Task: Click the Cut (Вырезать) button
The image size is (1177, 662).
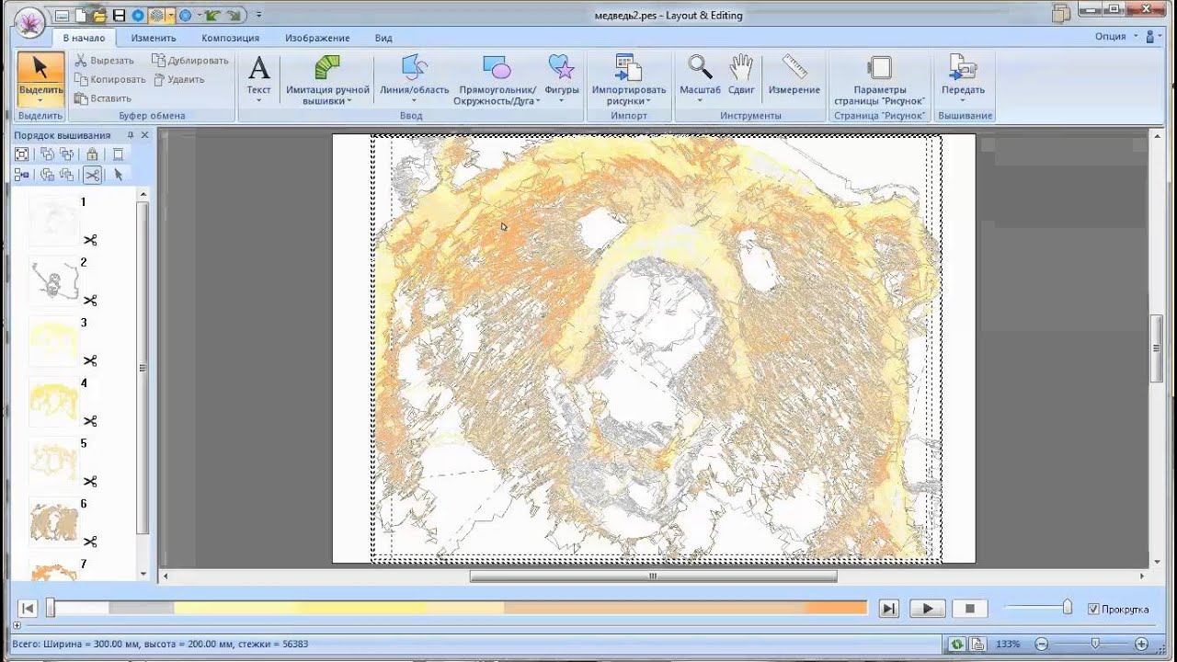Action: 104,61
